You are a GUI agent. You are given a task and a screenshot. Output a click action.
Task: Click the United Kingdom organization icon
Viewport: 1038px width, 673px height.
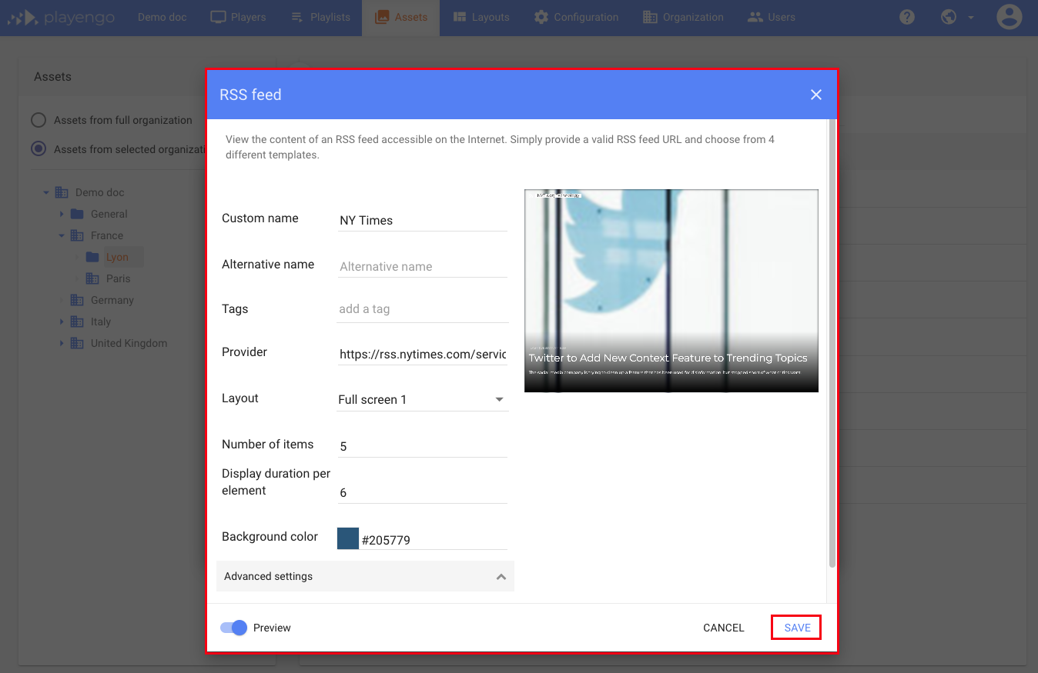77,343
